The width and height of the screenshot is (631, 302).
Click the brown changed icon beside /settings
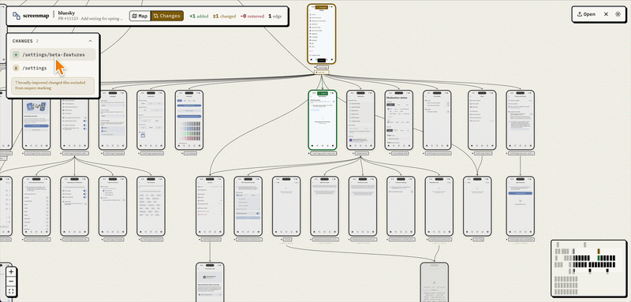pyautogui.click(x=16, y=68)
